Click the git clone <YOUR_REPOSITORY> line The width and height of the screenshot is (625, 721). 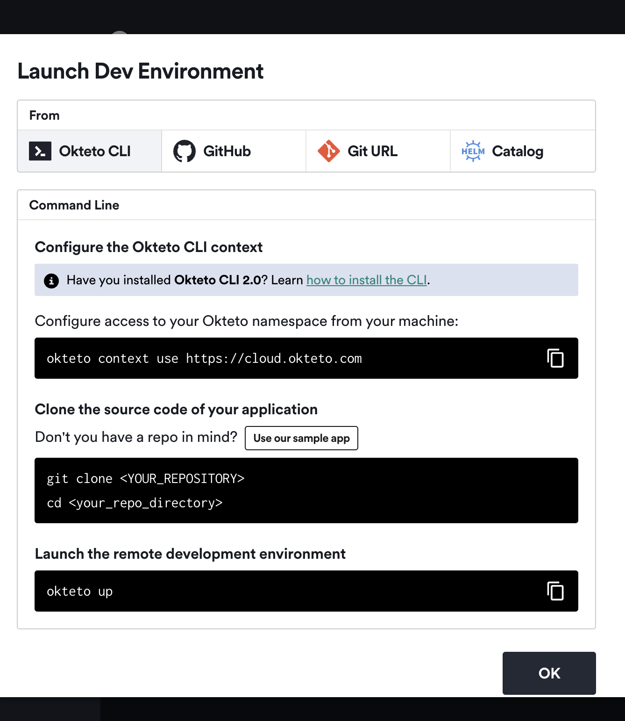tap(146, 479)
